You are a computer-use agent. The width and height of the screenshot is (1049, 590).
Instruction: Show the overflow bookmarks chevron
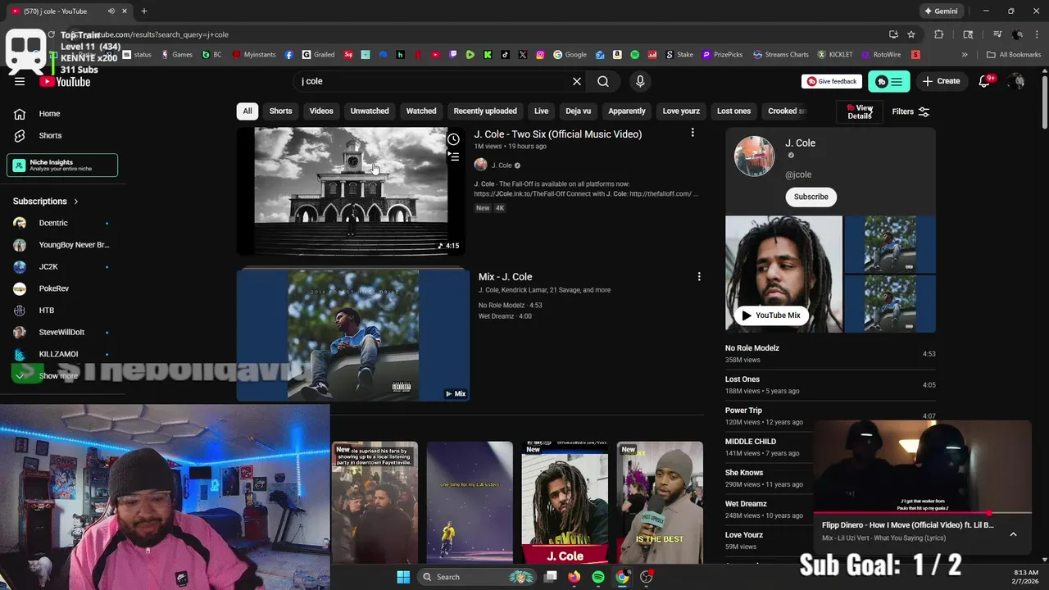(x=965, y=55)
